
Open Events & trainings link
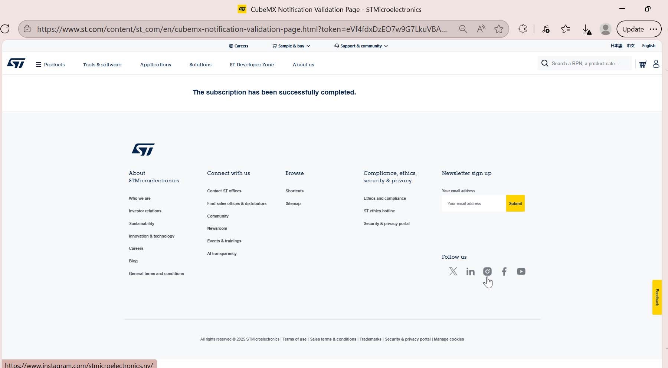(x=224, y=241)
